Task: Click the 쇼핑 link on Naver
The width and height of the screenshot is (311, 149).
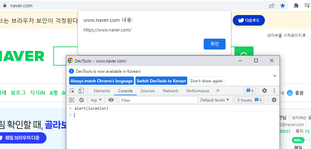Action: (x=53, y=93)
